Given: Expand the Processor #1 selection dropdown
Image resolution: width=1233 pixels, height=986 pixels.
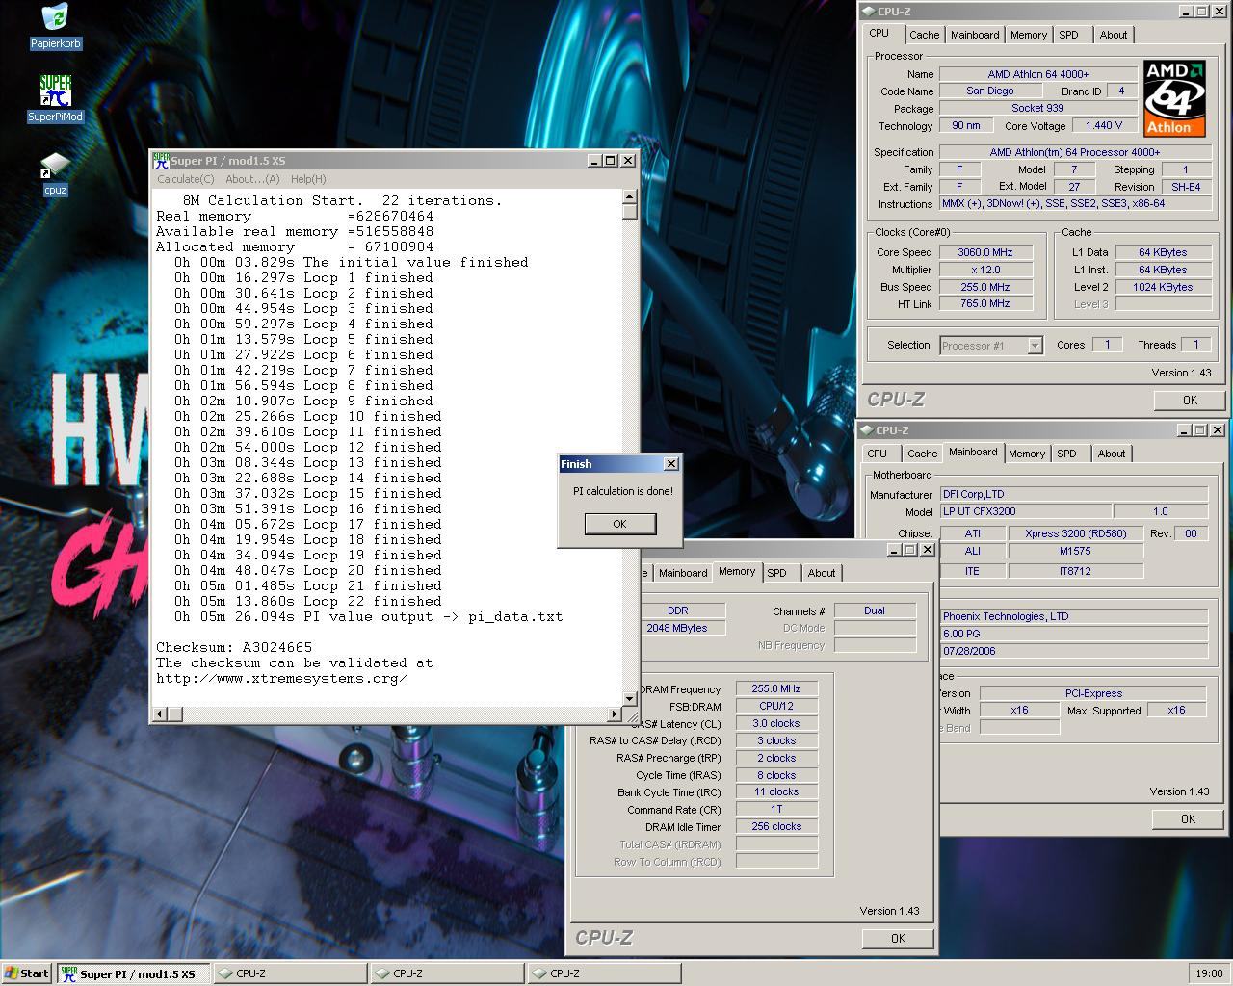Looking at the screenshot, I should [1035, 346].
